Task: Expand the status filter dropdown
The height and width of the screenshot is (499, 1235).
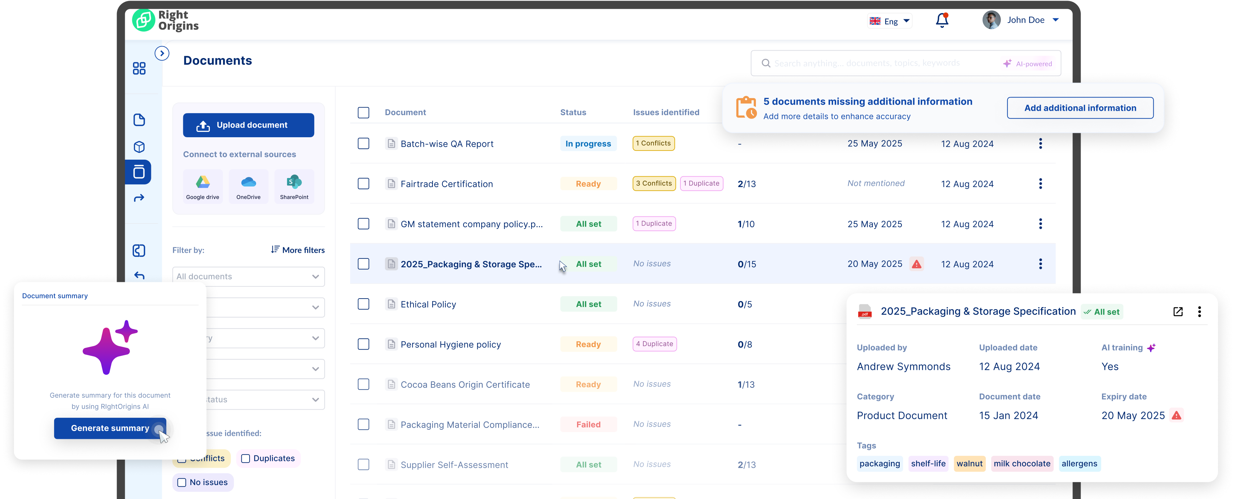Action: (x=265, y=399)
